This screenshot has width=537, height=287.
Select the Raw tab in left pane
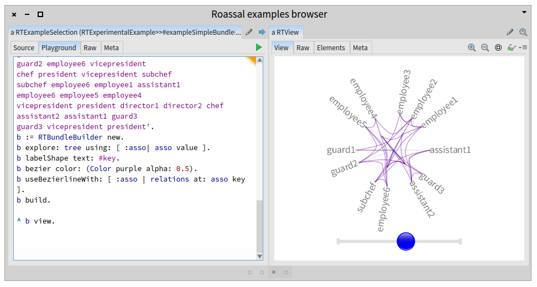[90, 48]
